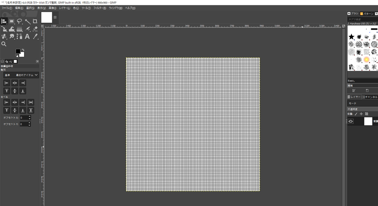Screen dimensions: 378x206
Task: Select the Fuzzy Select wand tool
Action: [x=27, y=22]
